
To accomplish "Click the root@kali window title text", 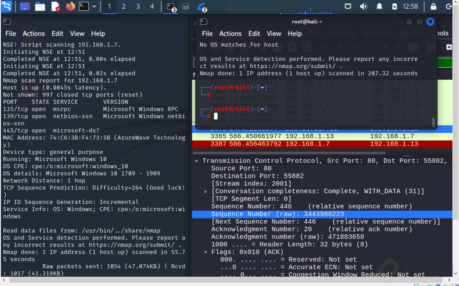I will (307, 21).
